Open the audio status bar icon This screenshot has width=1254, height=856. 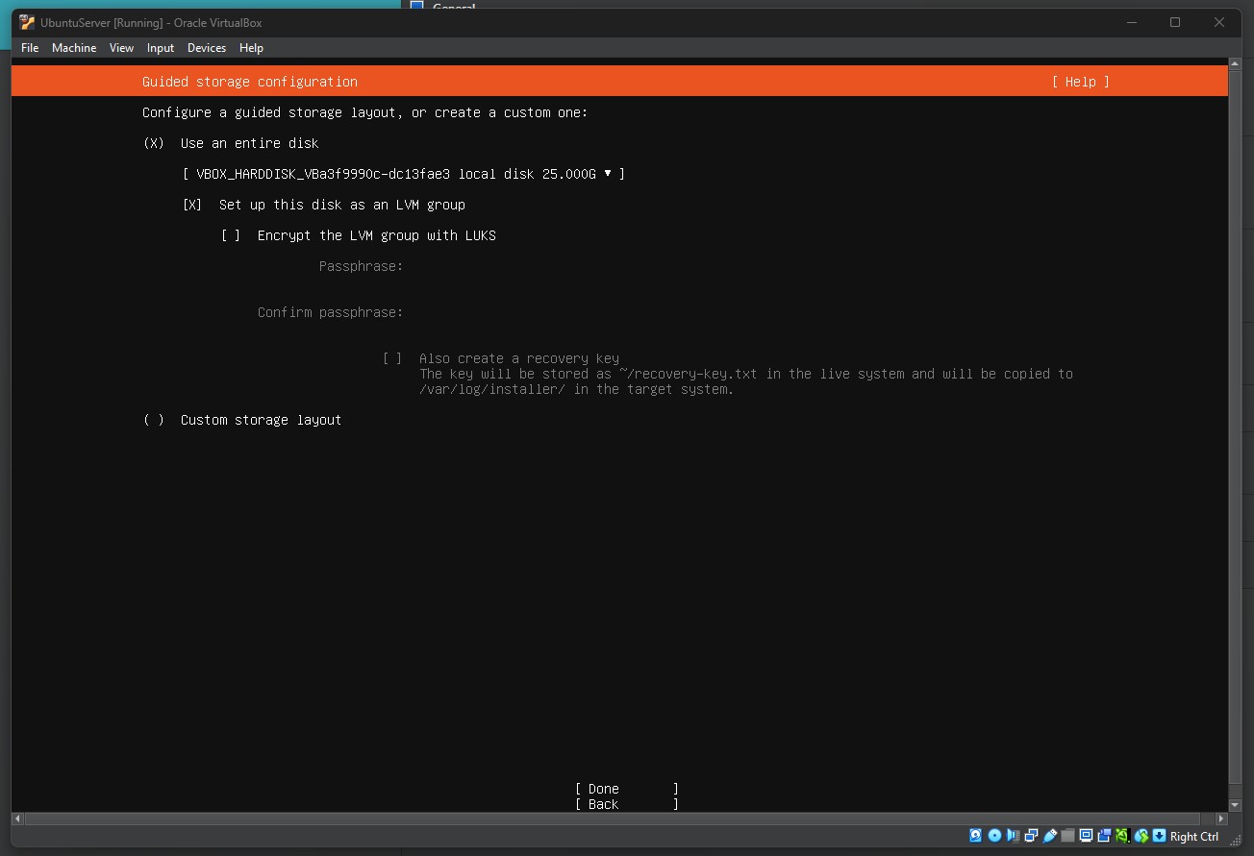coord(1013,836)
